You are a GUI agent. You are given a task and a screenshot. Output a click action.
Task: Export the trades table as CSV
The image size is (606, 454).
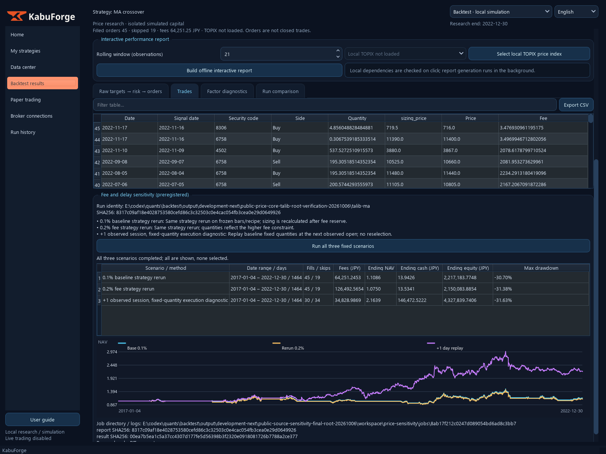click(576, 105)
